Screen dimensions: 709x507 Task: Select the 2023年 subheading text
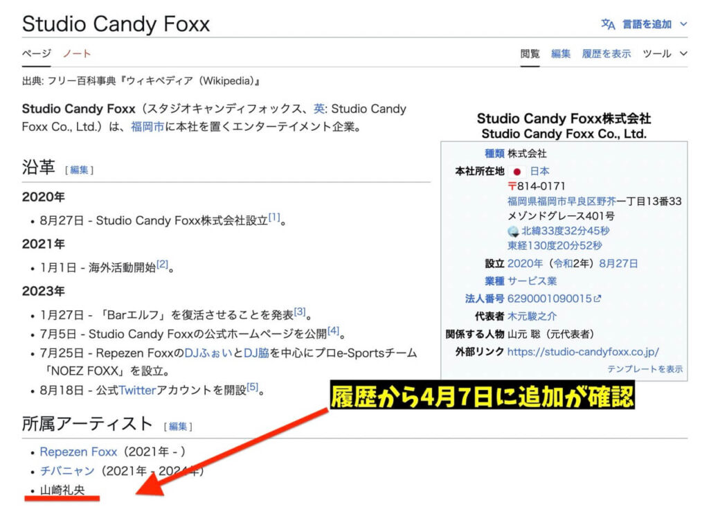[44, 292]
